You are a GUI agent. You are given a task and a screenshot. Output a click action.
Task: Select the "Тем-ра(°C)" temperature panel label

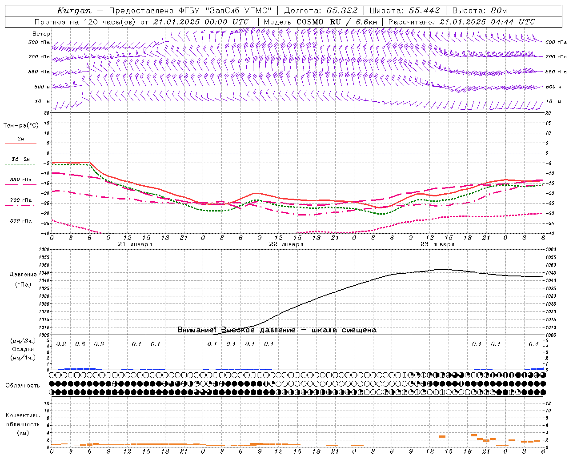click(21, 125)
